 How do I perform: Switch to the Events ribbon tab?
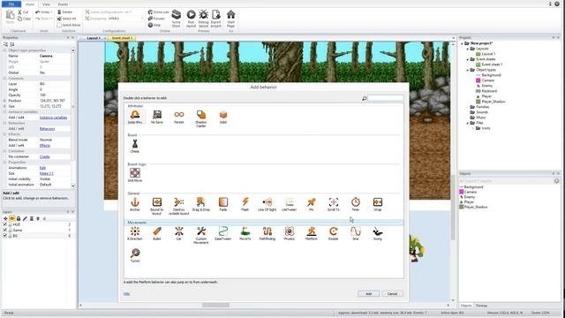(x=63, y=4)
